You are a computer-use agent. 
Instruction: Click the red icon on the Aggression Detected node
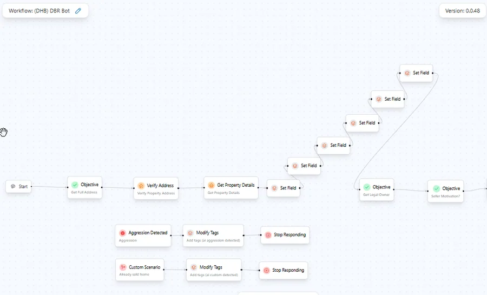122,233
